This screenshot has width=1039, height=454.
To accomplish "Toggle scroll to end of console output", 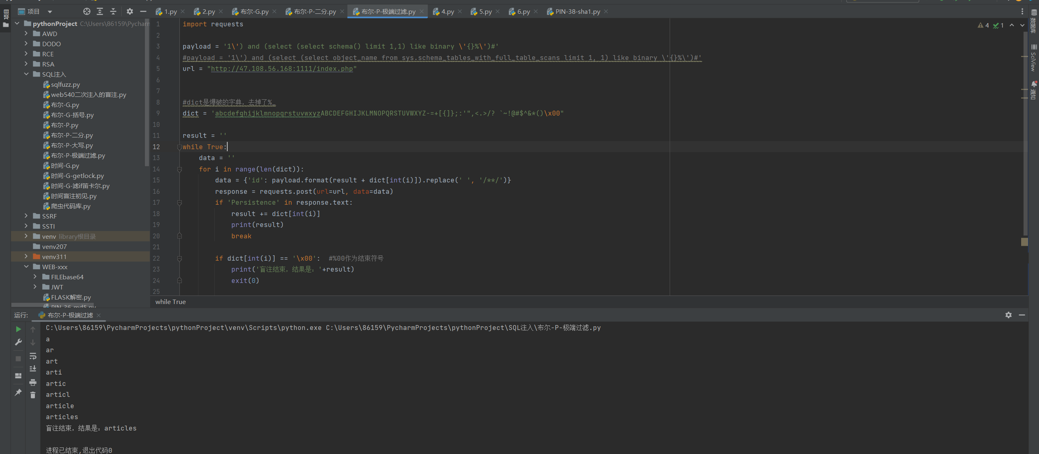I will point(33,368).
